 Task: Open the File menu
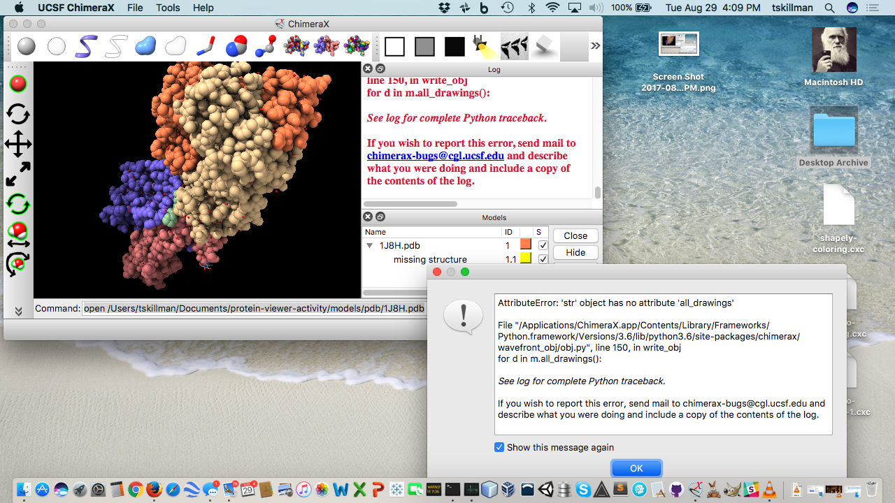coord(135,8)
